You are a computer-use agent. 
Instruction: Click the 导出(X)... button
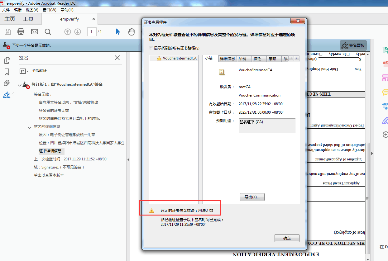[252, 197]
